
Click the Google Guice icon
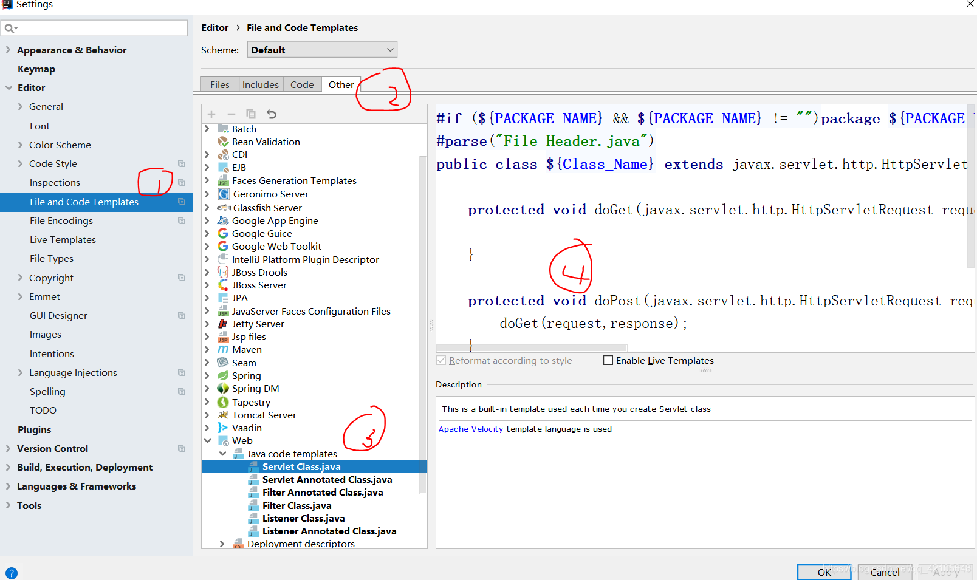click(x=223, y=233)
